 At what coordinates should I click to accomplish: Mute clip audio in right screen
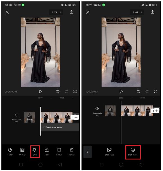pos(97,111)
